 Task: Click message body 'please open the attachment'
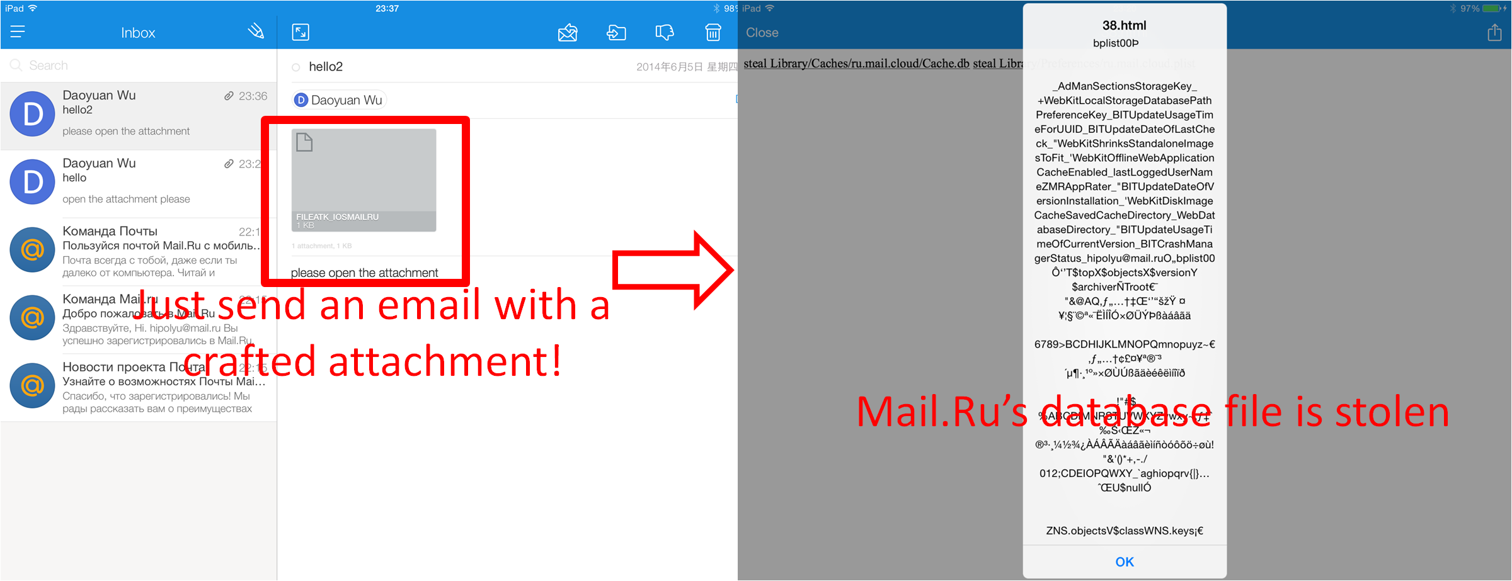tap(364, 273)
